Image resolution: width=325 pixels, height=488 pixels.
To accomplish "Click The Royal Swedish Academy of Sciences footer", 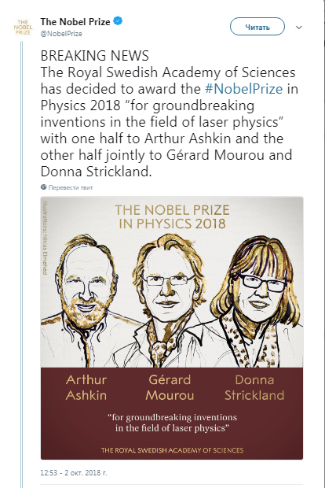I will click(x=172, y=450).
